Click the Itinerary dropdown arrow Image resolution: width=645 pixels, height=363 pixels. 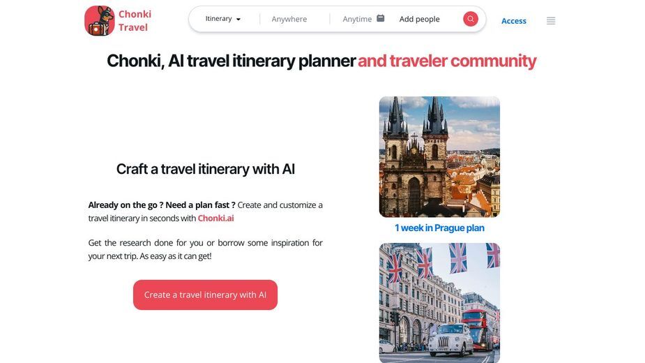pyautogui.click(x=238, y=20)
